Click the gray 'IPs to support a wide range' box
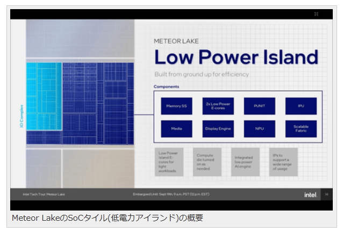This screenshot has width=343, height=232. [283, 162]
